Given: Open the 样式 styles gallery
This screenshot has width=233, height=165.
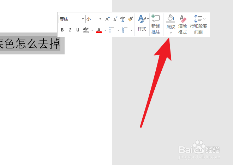Looking at the screenshot, I should point(142,23).
